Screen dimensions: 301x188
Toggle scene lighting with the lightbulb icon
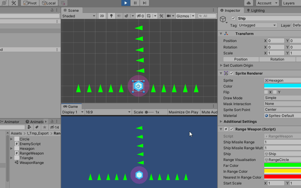tap(111, 16)
